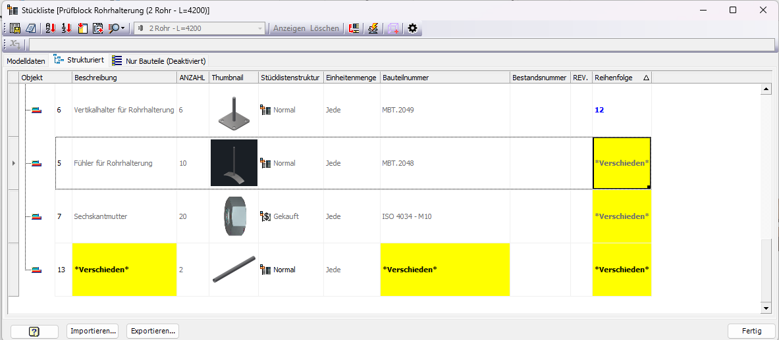The image size is (779, 340).
Task: Click the vertical scrollbar up arrow
Action: coord(766,89)
